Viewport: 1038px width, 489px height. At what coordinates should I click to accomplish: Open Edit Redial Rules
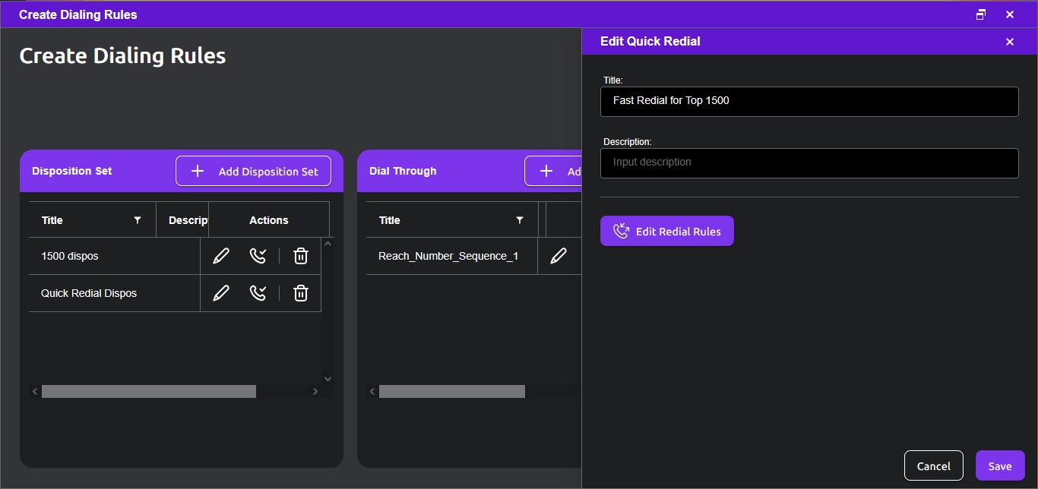coord(667,232)
